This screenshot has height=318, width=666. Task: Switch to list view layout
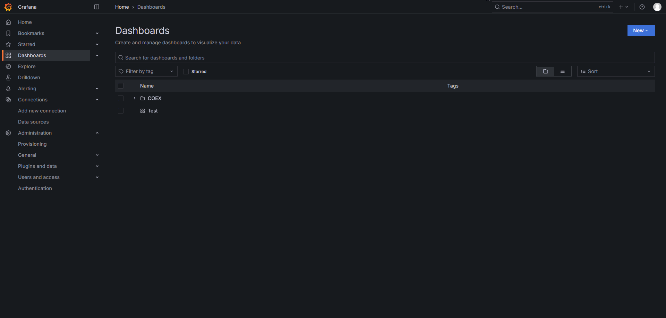click(x=562, y=71)
